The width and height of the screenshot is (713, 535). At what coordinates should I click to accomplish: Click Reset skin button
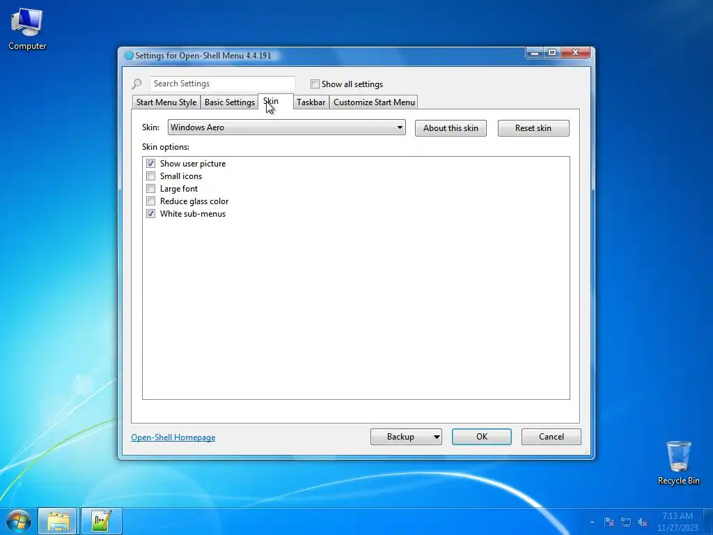click(x=533, y=128)
